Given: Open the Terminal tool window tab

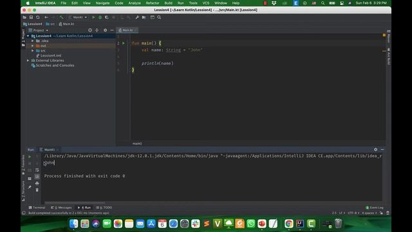Looking at the screenshot, I should [x=37, y=208].
